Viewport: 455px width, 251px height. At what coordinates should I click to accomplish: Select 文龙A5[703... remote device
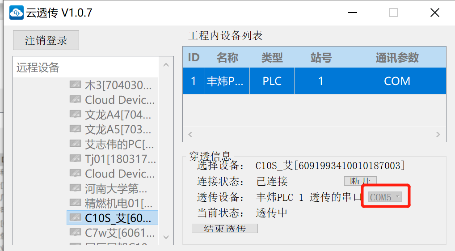pyautogui.click(x=118, y=130)
